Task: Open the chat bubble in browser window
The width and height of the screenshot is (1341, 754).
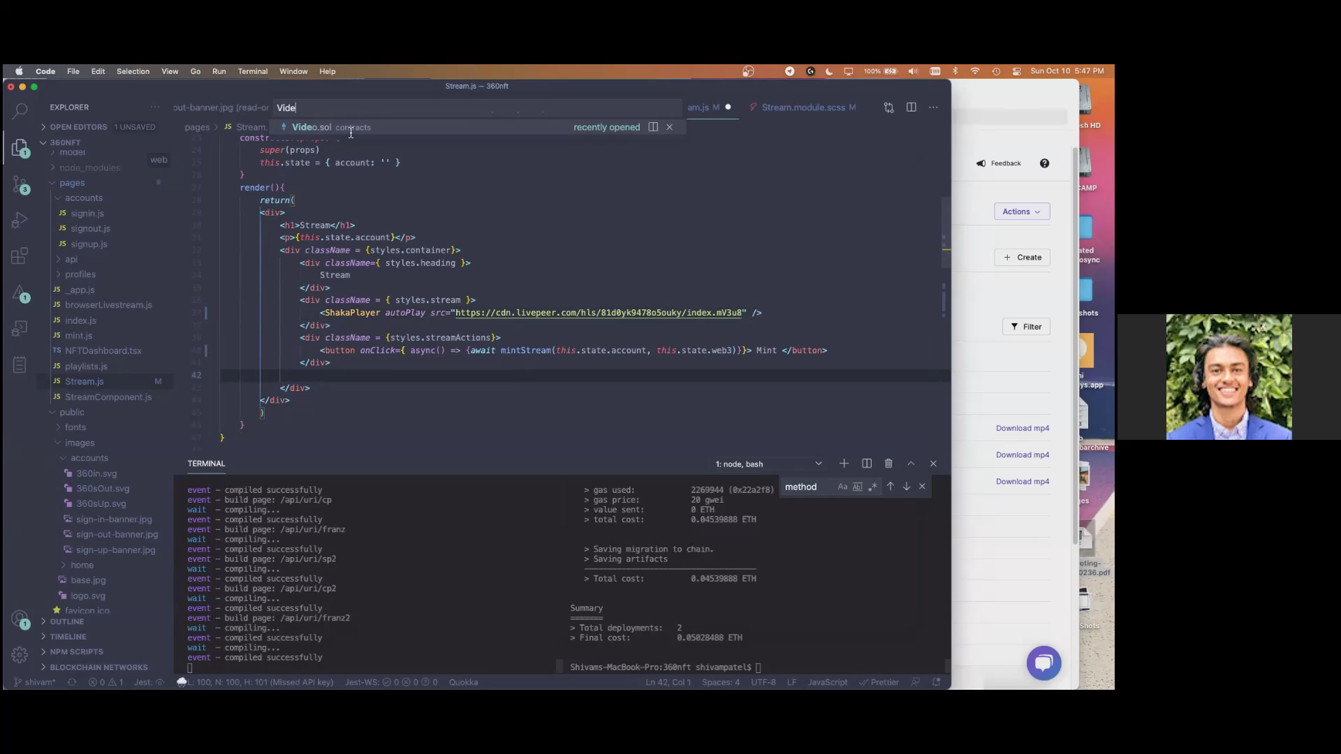Action: coord(1043,663)
